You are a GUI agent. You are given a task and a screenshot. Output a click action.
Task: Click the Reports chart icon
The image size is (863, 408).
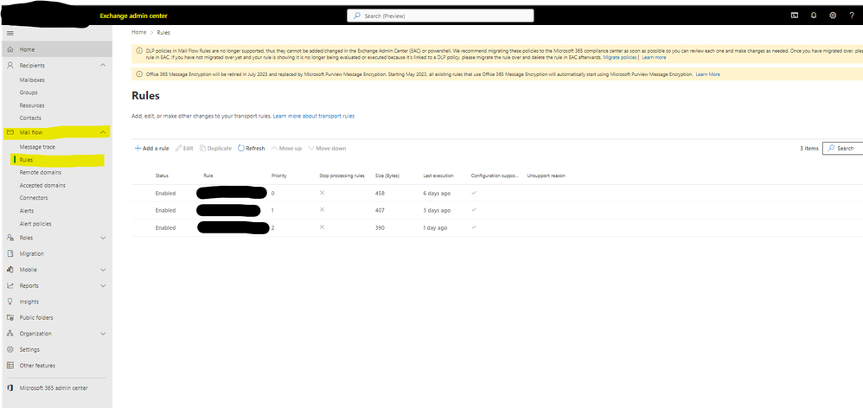[10, 285]
